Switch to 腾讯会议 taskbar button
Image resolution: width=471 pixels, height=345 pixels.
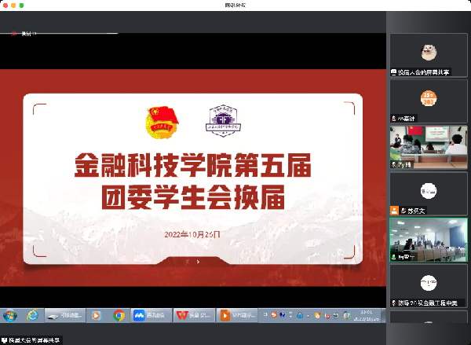click(x=147, y=315)
